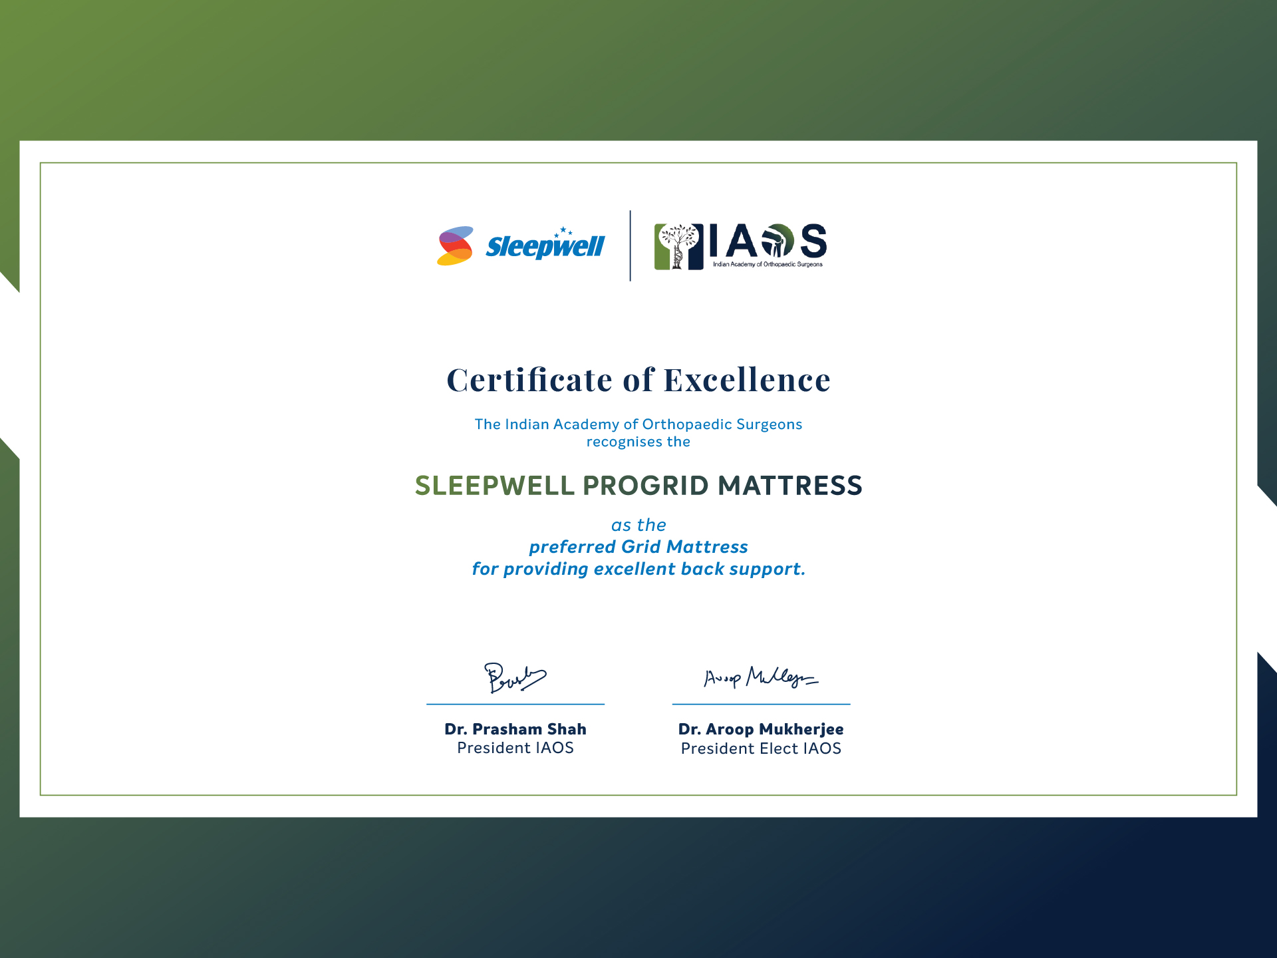Click the IAOS tree emblem icon
Viewport: 1277px width, 958px height.
(678, 246)
